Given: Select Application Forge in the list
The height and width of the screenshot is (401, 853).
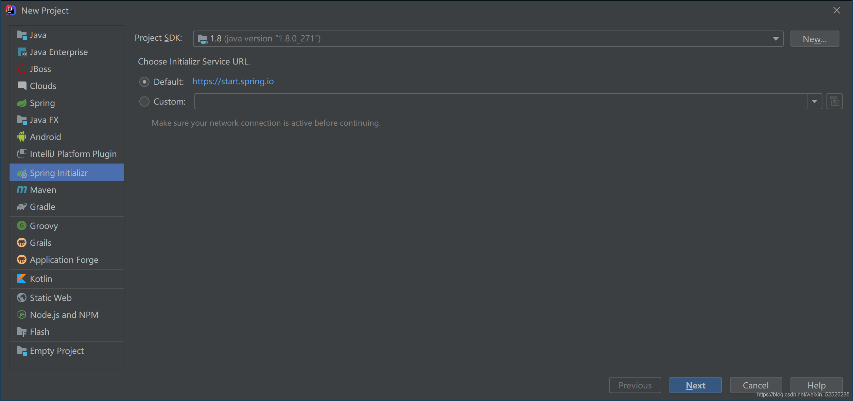Looking at the screenshot, I should click(67, 260).
